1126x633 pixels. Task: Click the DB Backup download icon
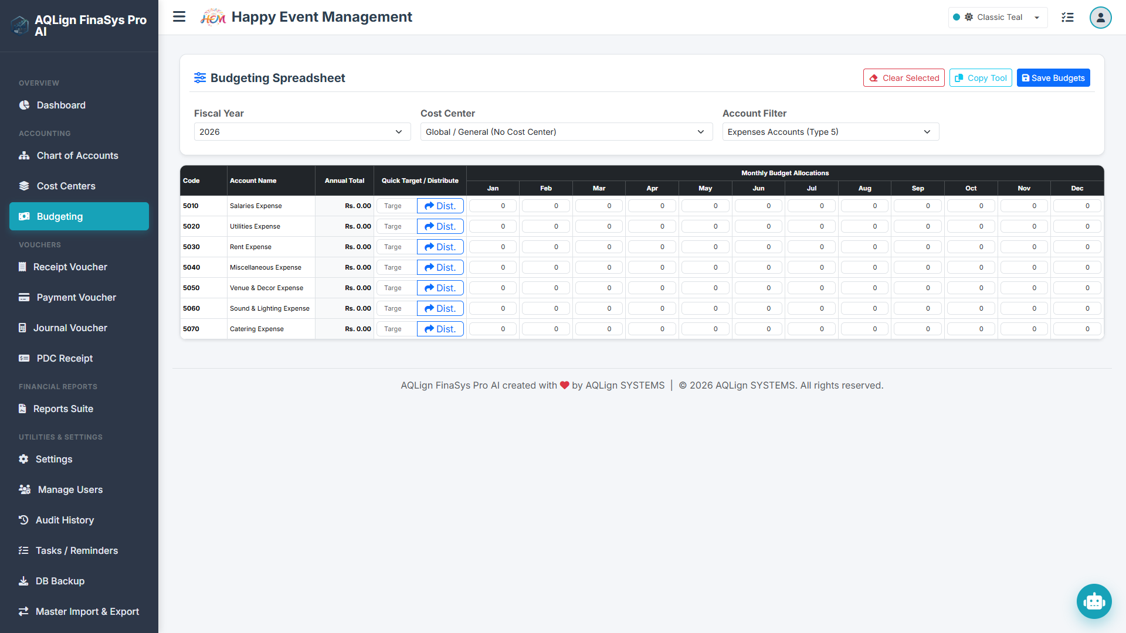tap(23, 581)
